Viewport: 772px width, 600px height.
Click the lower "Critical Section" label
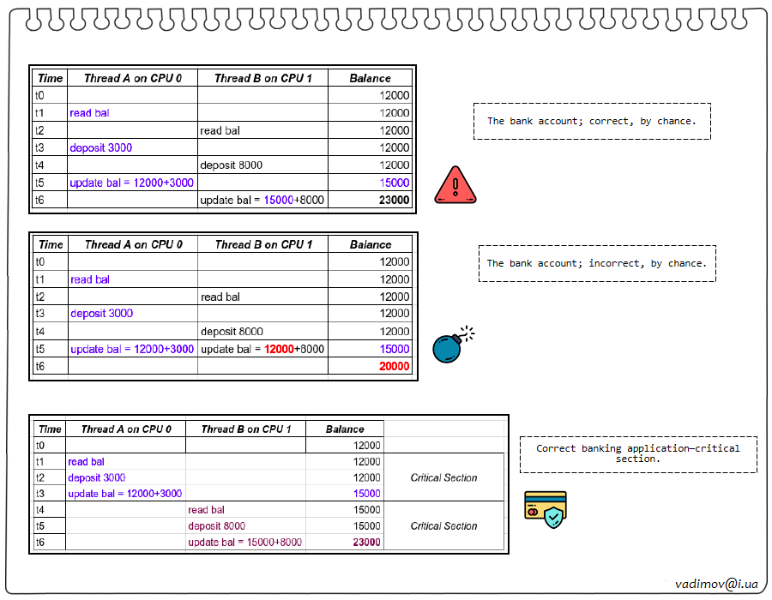point(443,525)
